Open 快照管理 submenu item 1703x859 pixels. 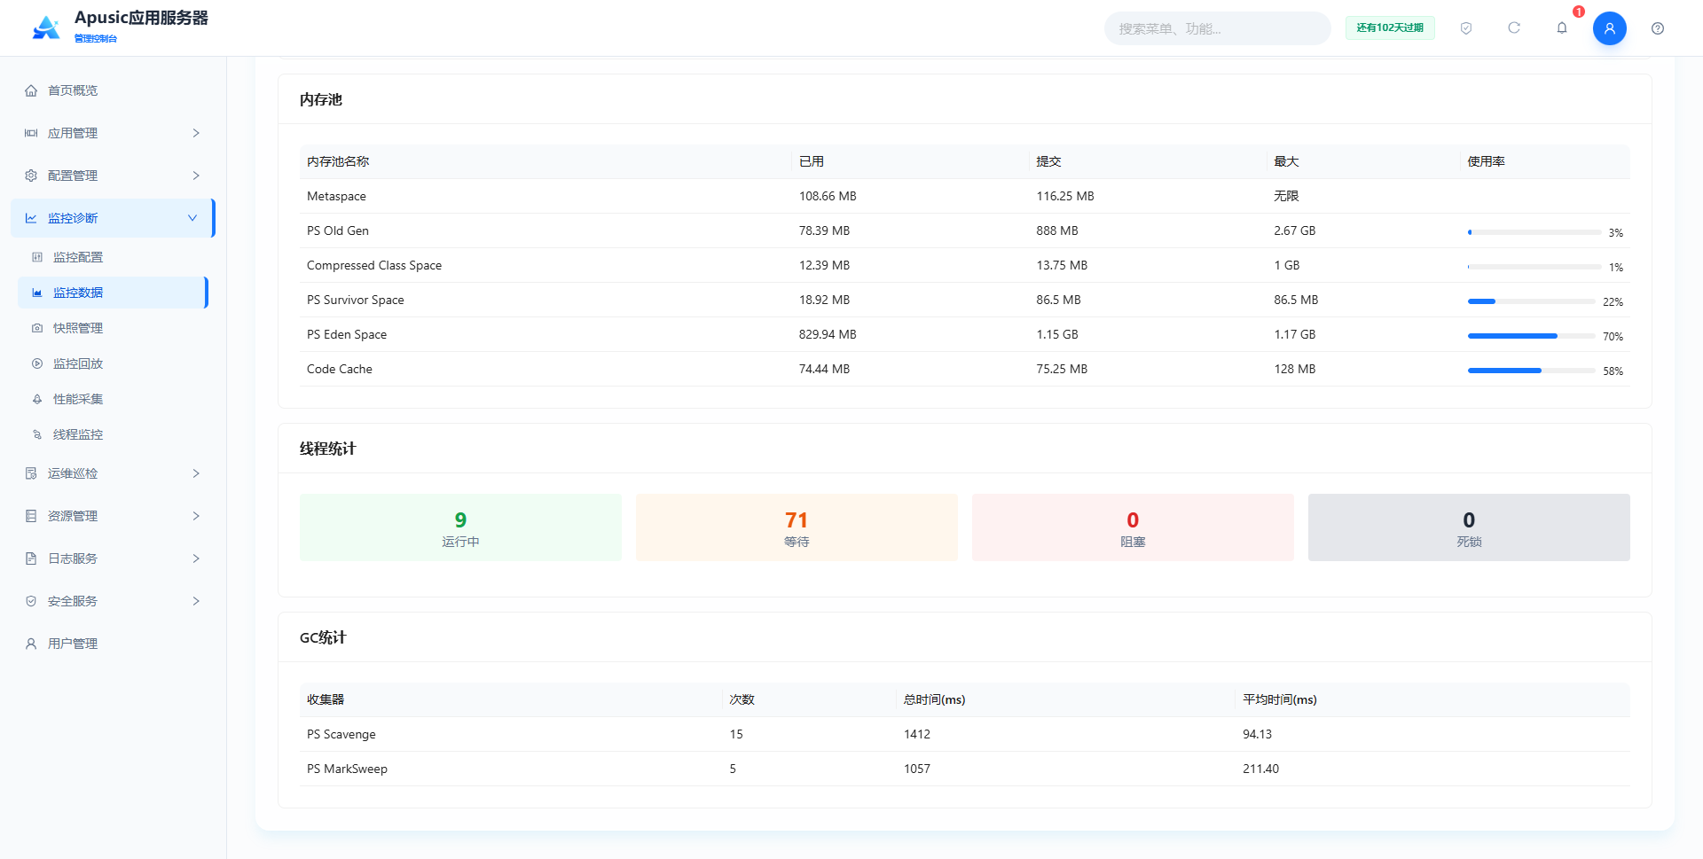(x=113, y=328)
